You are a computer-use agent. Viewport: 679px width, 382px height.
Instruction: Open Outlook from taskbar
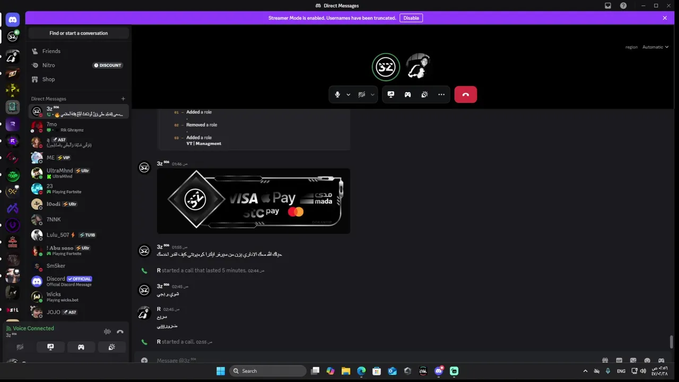click(392, 371)
